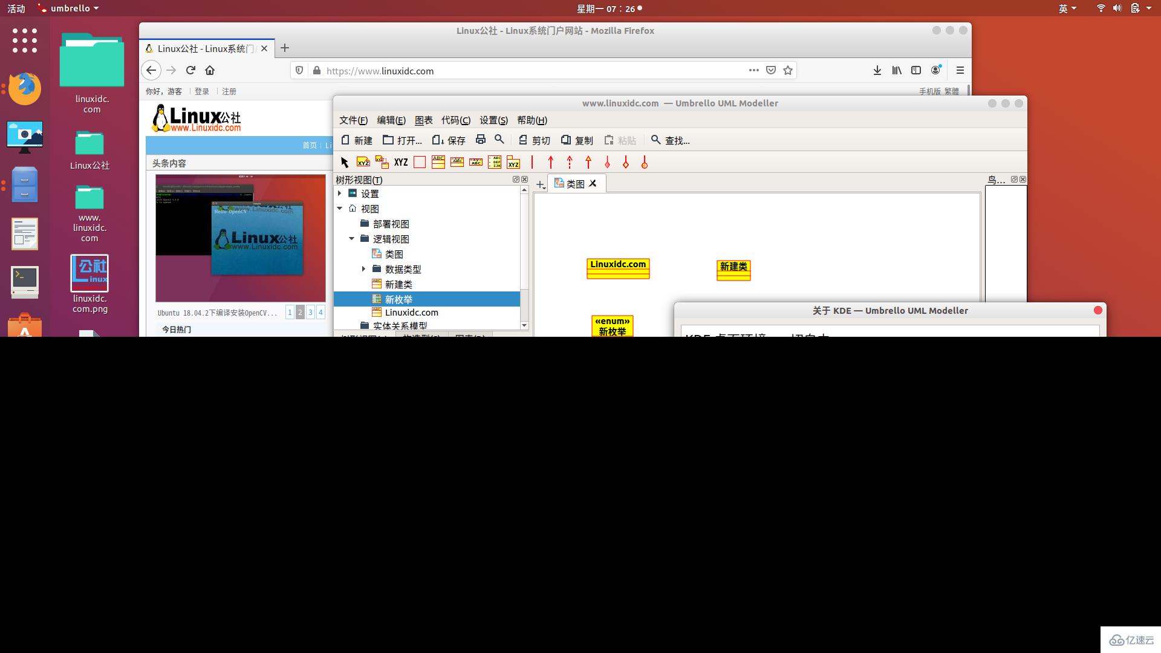The width and height of the screenshot is (1161, 653).
Task: Click 打开... in Umbrello toolbar
Action: pos(403,140)
